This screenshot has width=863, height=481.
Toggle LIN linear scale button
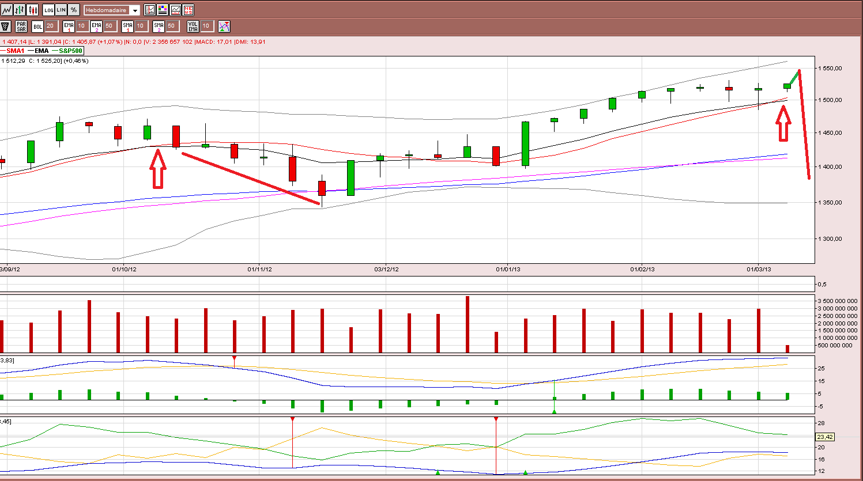pyautogui.click(x=61, y=10)
